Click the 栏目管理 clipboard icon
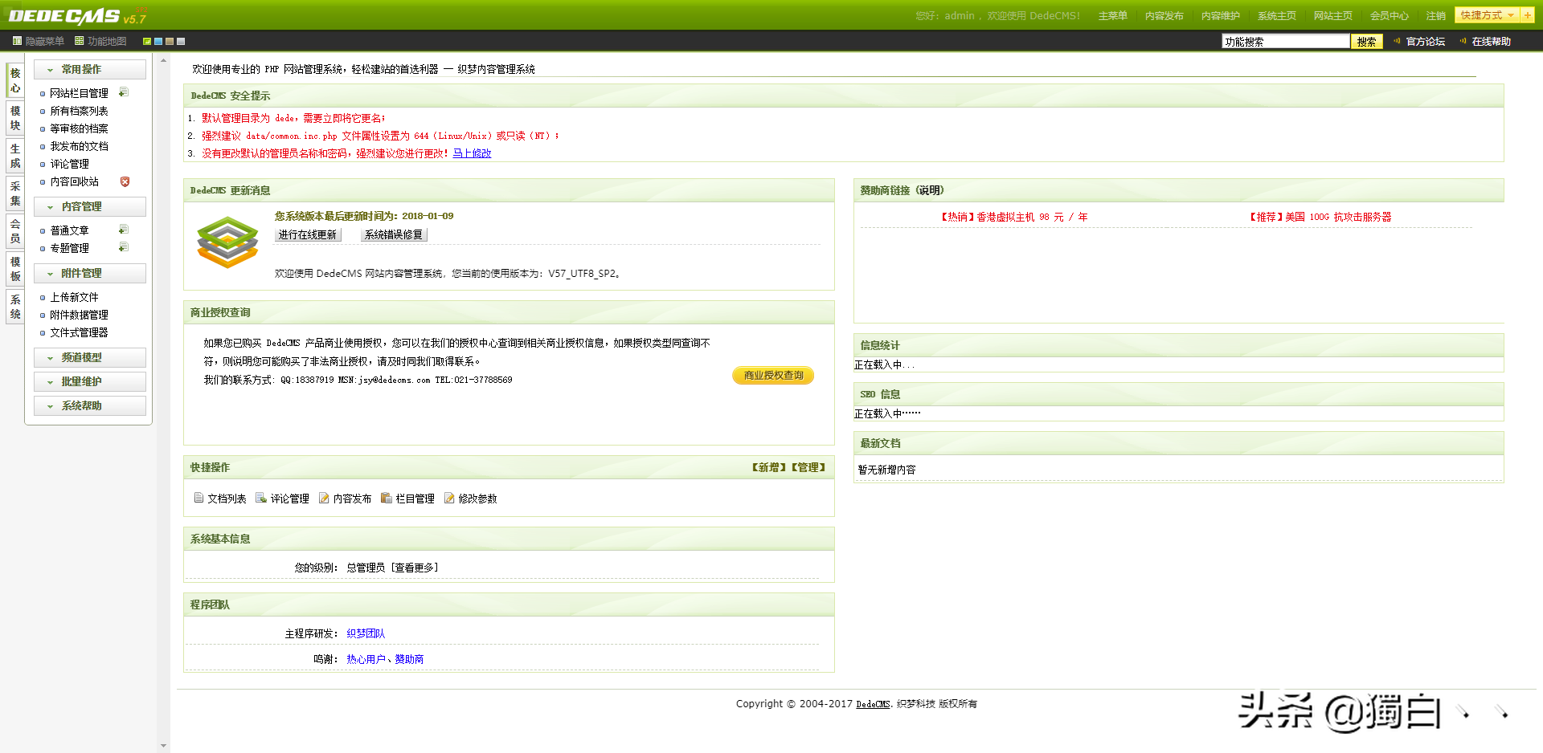The height and width of the screenshot is (753, 1543). (386, 498)
